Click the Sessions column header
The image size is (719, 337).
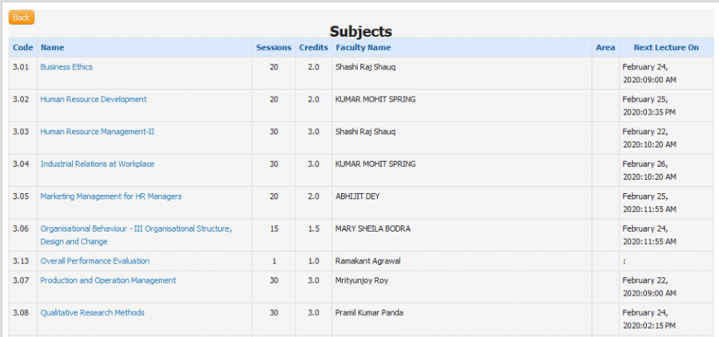[274, 48]
